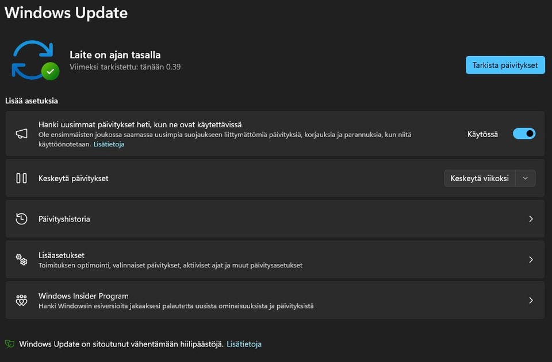Open Lisätietoja link about carbon emissions
The image size is (552, 362).
tap(244, 344)
